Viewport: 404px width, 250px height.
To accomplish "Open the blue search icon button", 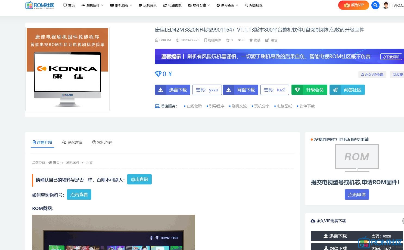I will [375, 5].
